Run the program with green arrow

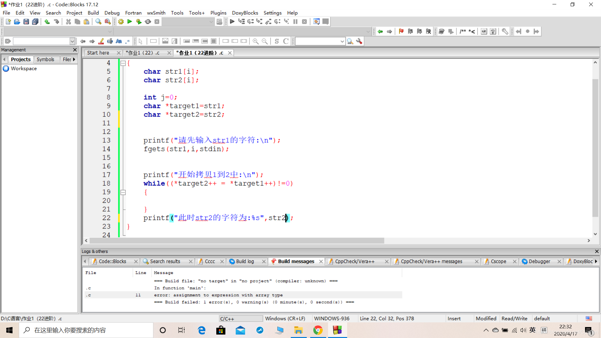pyautogui.click(x=130, y=22)
